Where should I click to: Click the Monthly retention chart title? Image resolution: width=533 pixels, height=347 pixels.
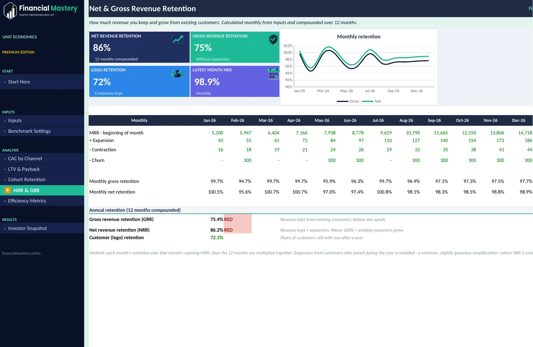359,37
